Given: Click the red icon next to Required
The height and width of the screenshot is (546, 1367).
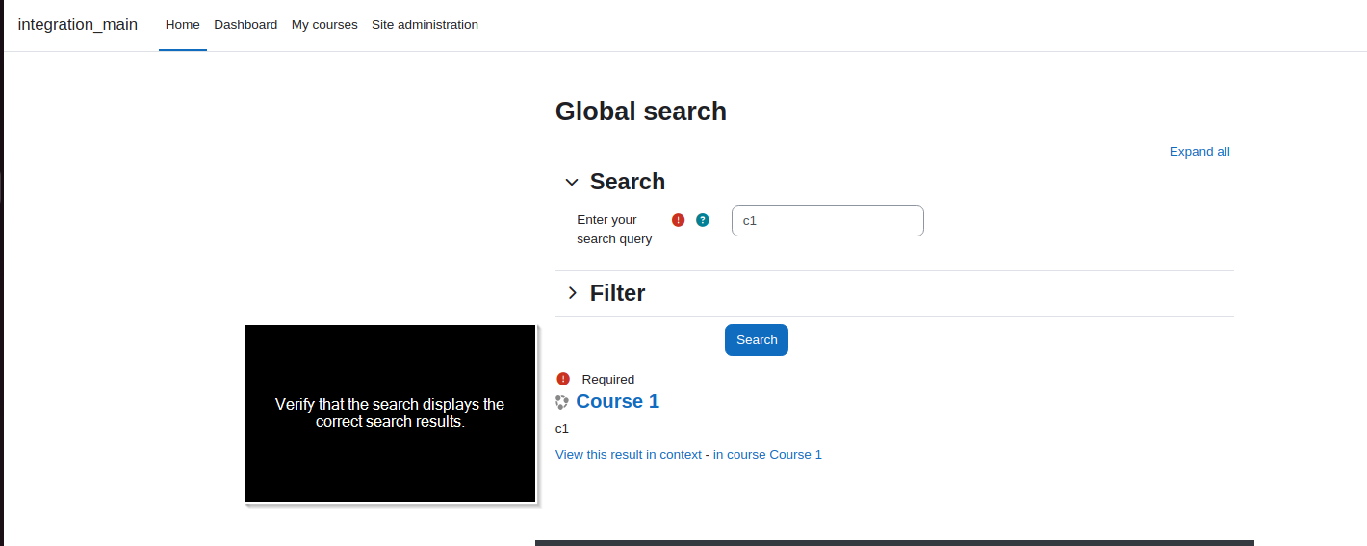Looking at the screenshot, I should [x=563, y=379].
